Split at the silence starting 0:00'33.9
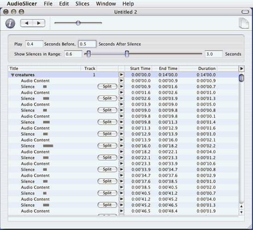The height and width of the screenshot is (230, 253). click(108, 169)
